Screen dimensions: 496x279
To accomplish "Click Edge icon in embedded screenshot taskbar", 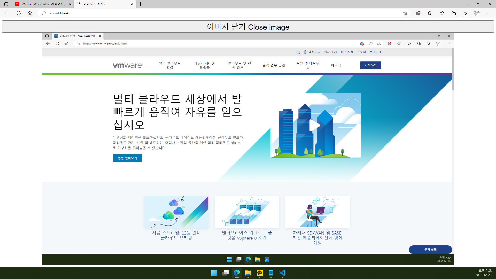I will coord(248,259).
